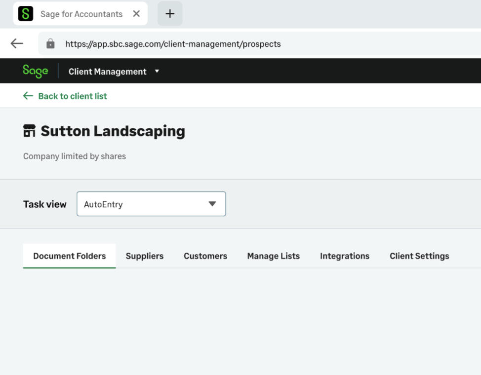481x375 pixels.
Task: Click the green back arrow icon
Action: coord(28,96)
